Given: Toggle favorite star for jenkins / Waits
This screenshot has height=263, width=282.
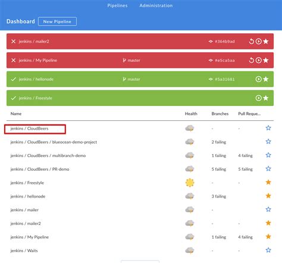Looking at the screenshot, I should pyautogui.click(x=268, y=250).
